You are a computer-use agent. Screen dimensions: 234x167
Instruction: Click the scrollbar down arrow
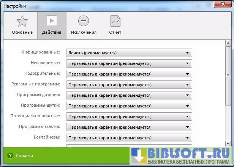tap(228, 143)
